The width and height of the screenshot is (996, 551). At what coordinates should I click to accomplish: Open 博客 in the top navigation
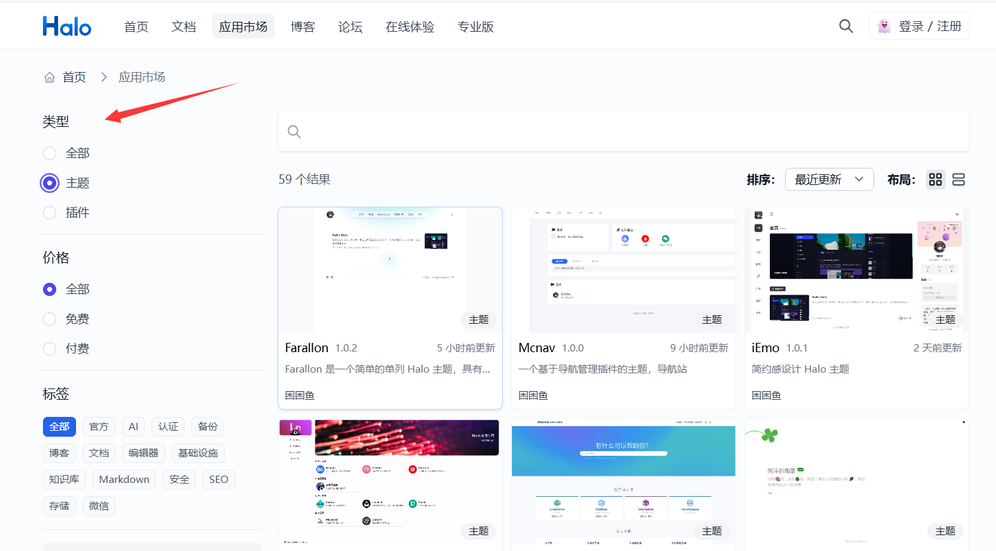tap(303, 26)
